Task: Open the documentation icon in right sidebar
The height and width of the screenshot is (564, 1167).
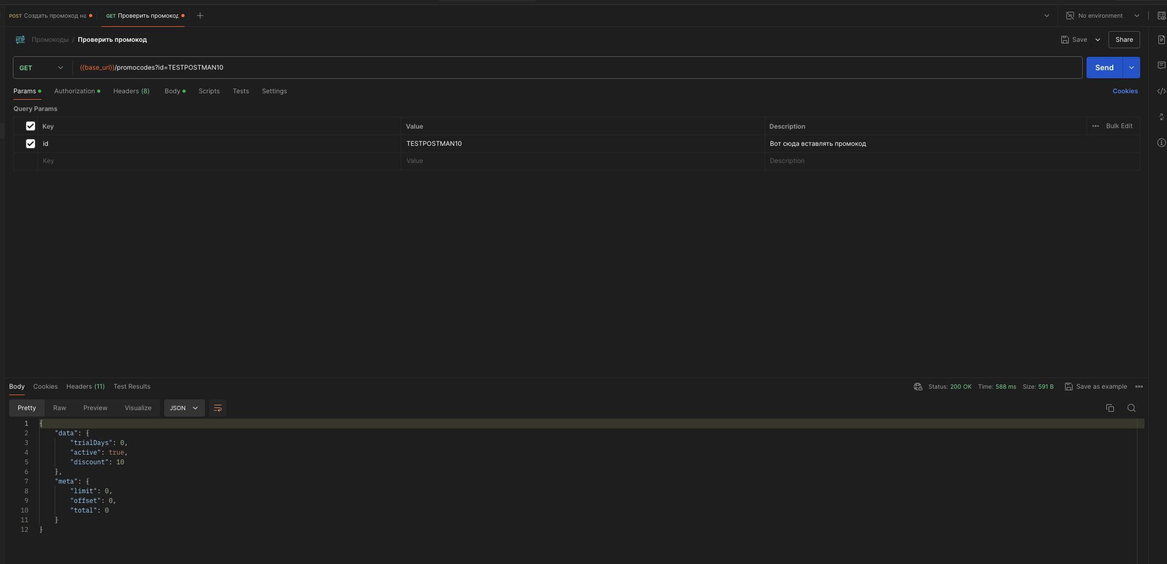Action: [x=1161, y=40]
